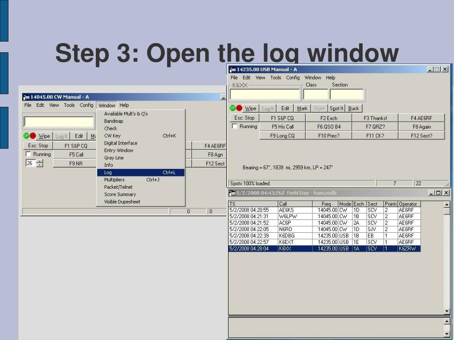Open Help menu in CW Manual window
Screen dimensions: 454x340
(x=124, y=105)
